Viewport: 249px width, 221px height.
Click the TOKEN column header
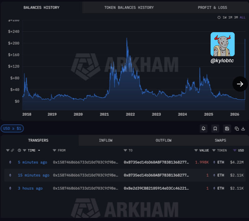[x=222, y=150]
